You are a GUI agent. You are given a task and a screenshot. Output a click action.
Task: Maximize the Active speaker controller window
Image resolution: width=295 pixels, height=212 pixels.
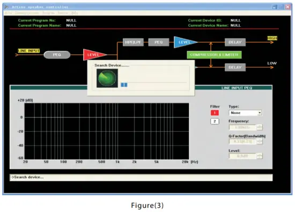pos(282,7)
